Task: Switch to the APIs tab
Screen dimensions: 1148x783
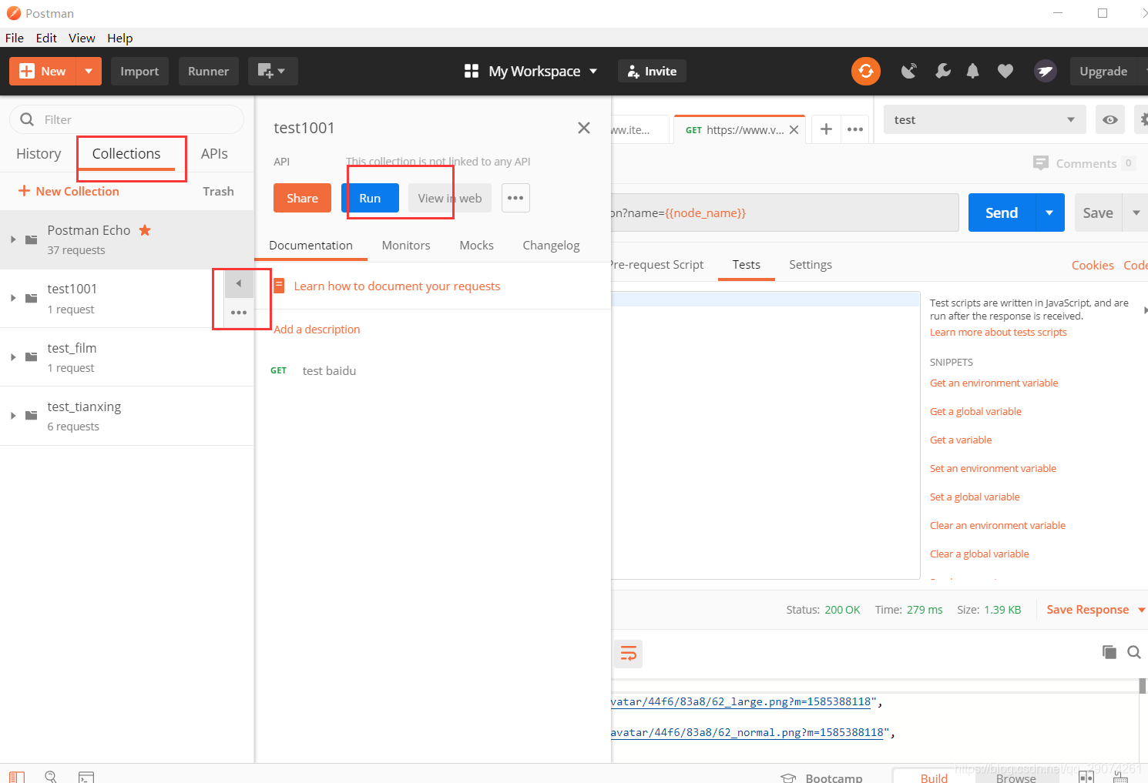Action: coord(214,153)
